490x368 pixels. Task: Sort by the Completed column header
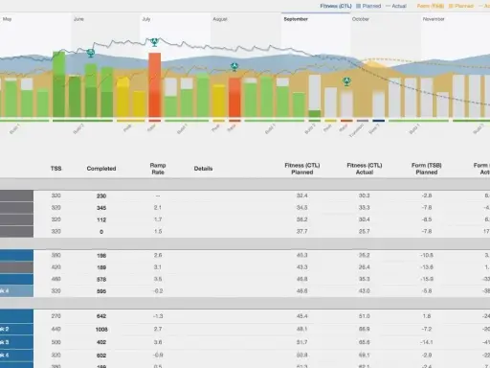(101, 169)
